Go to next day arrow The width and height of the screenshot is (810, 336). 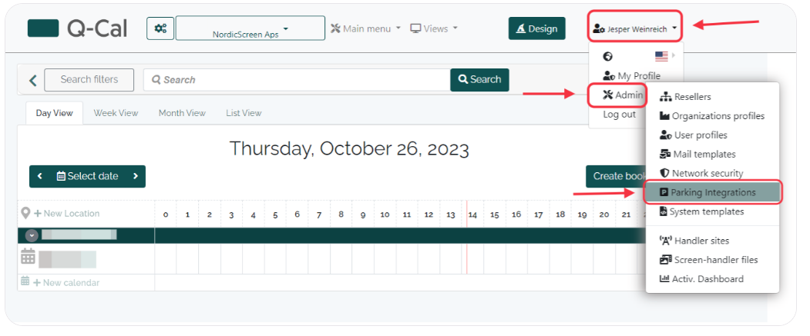coord(136,176)
